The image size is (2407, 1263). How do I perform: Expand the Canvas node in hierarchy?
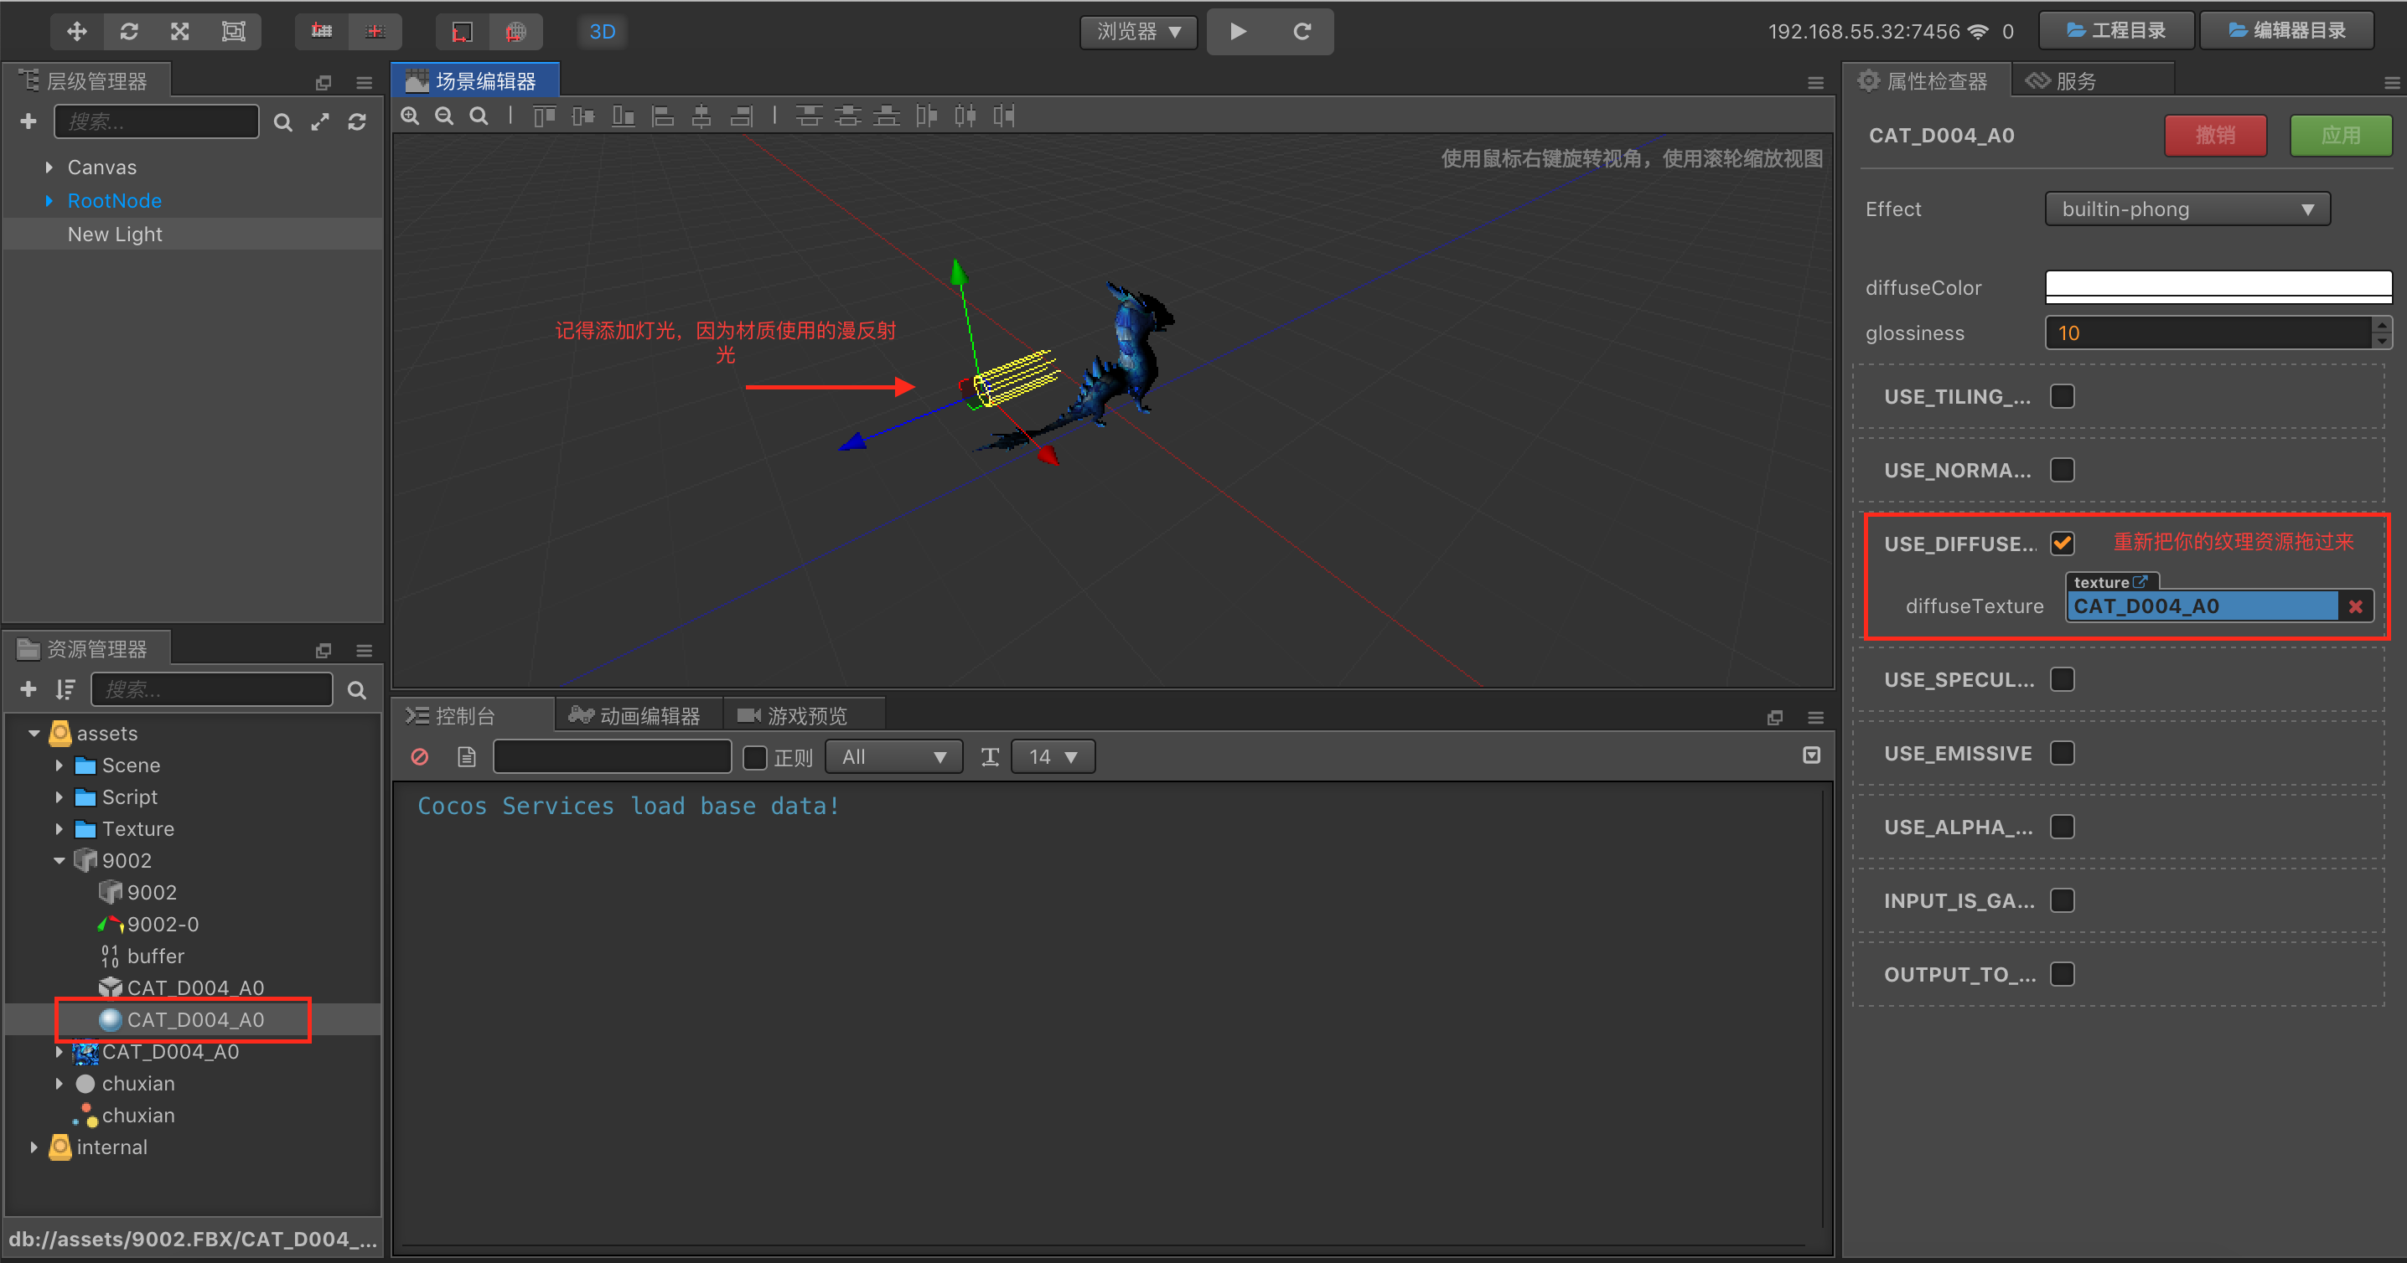click(x=49, y=168)
